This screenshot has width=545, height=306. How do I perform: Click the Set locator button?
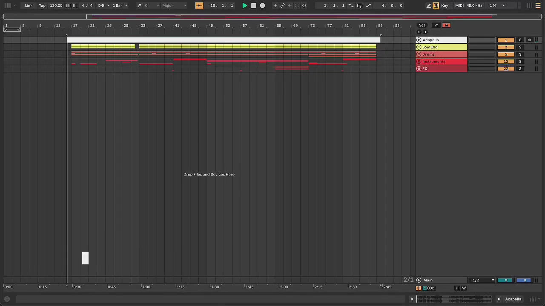coord(422,25)
